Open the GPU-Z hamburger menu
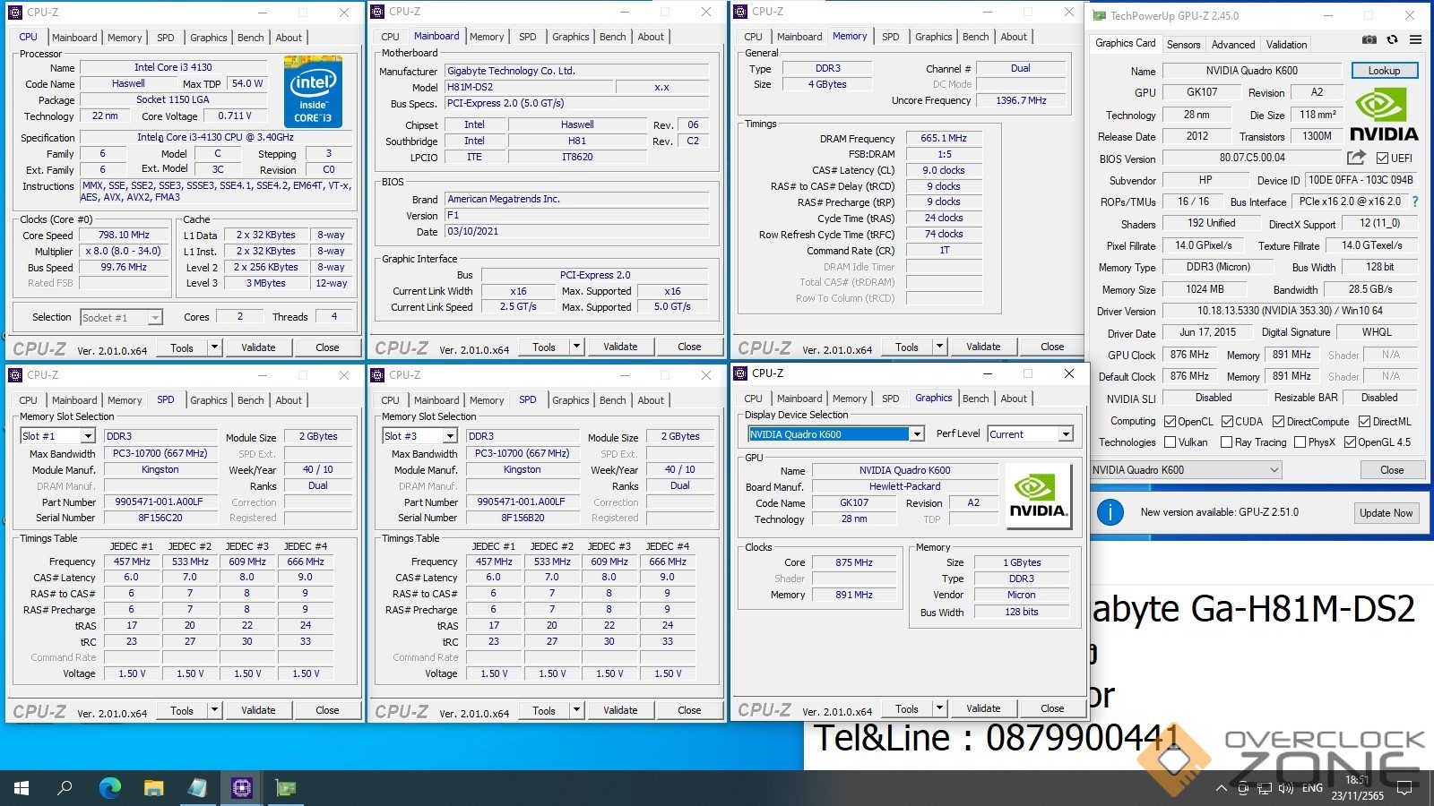The width and height of the screenshot is (1434, 806). 1415,39
